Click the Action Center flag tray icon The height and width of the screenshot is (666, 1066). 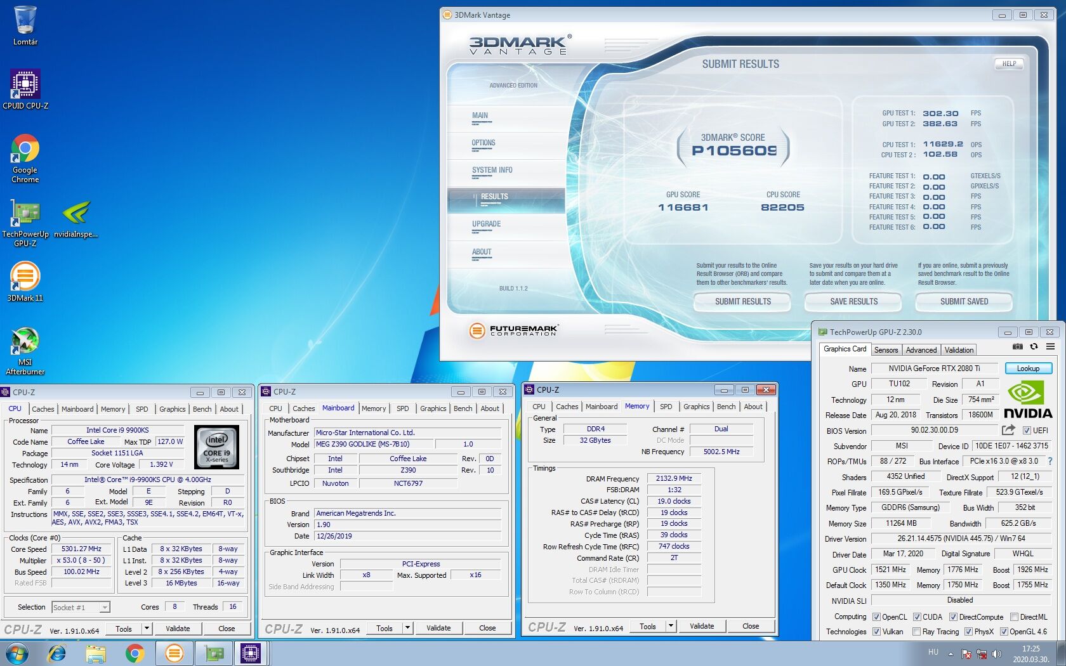[x=966, y=653]
